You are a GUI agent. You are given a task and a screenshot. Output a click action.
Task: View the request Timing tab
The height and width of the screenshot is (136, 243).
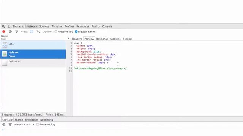pyautogui.click(x=127, y=39)
